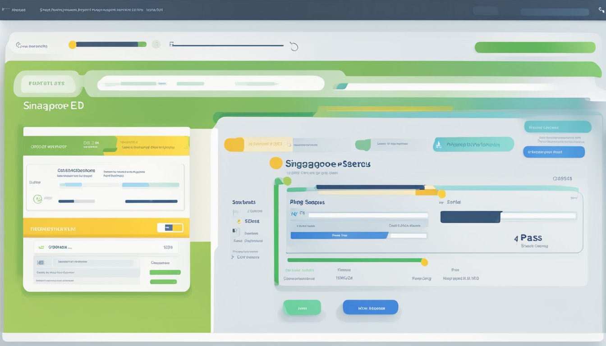Click the smiley face icon in left card
The image size is (606, 346).
click(38, 198)
